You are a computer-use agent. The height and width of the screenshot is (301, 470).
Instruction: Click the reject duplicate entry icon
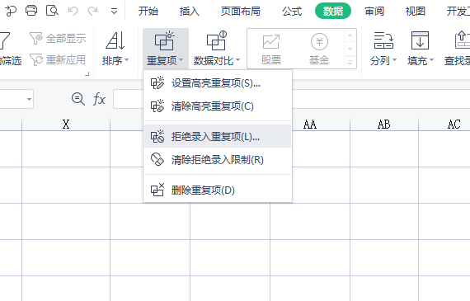click(157, 136)
